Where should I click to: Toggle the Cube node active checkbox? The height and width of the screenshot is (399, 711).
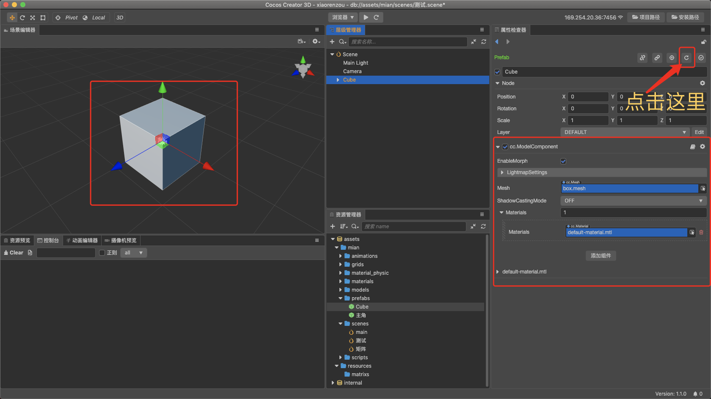(x=498, y=72)
